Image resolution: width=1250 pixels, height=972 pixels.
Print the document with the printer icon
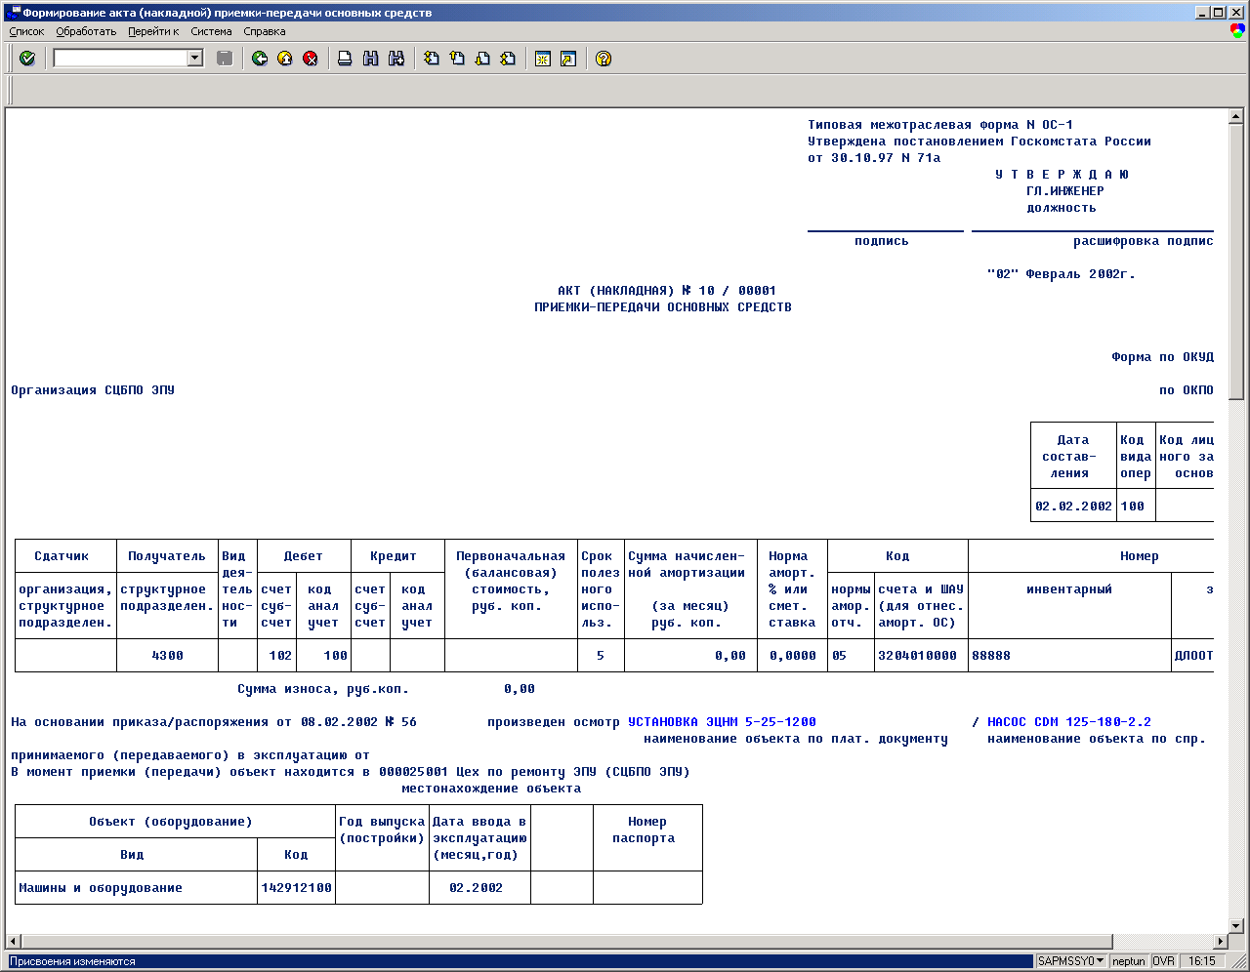tap(345, 59)
